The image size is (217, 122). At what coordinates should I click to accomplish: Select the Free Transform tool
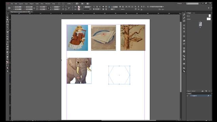point(7,44)
